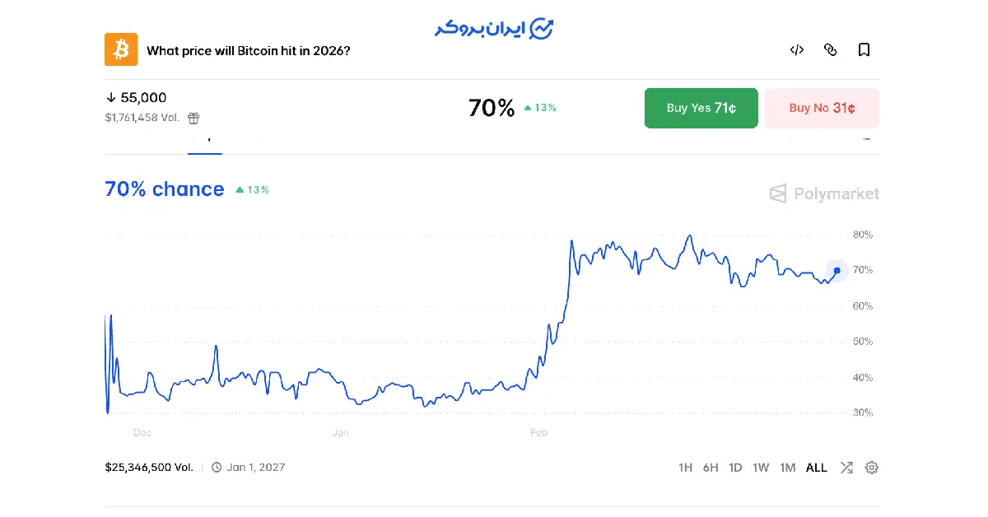
Task: Click the clock icon beside Jan 1, 2027
Action: coord(215,467)
